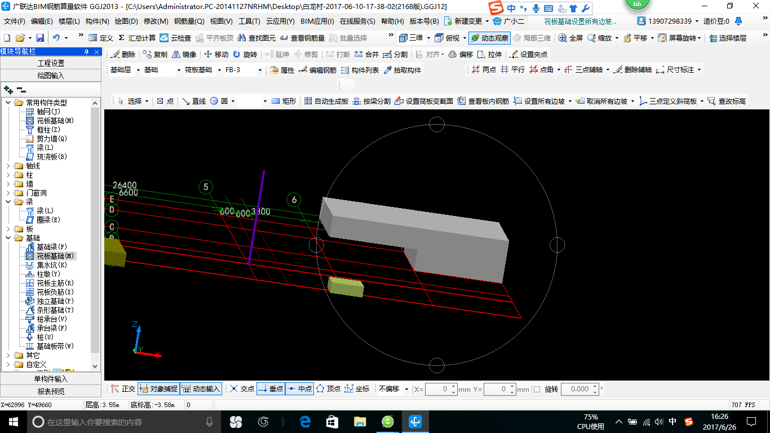Toggle 顶点 vertex snap

(x=328, y=388)
